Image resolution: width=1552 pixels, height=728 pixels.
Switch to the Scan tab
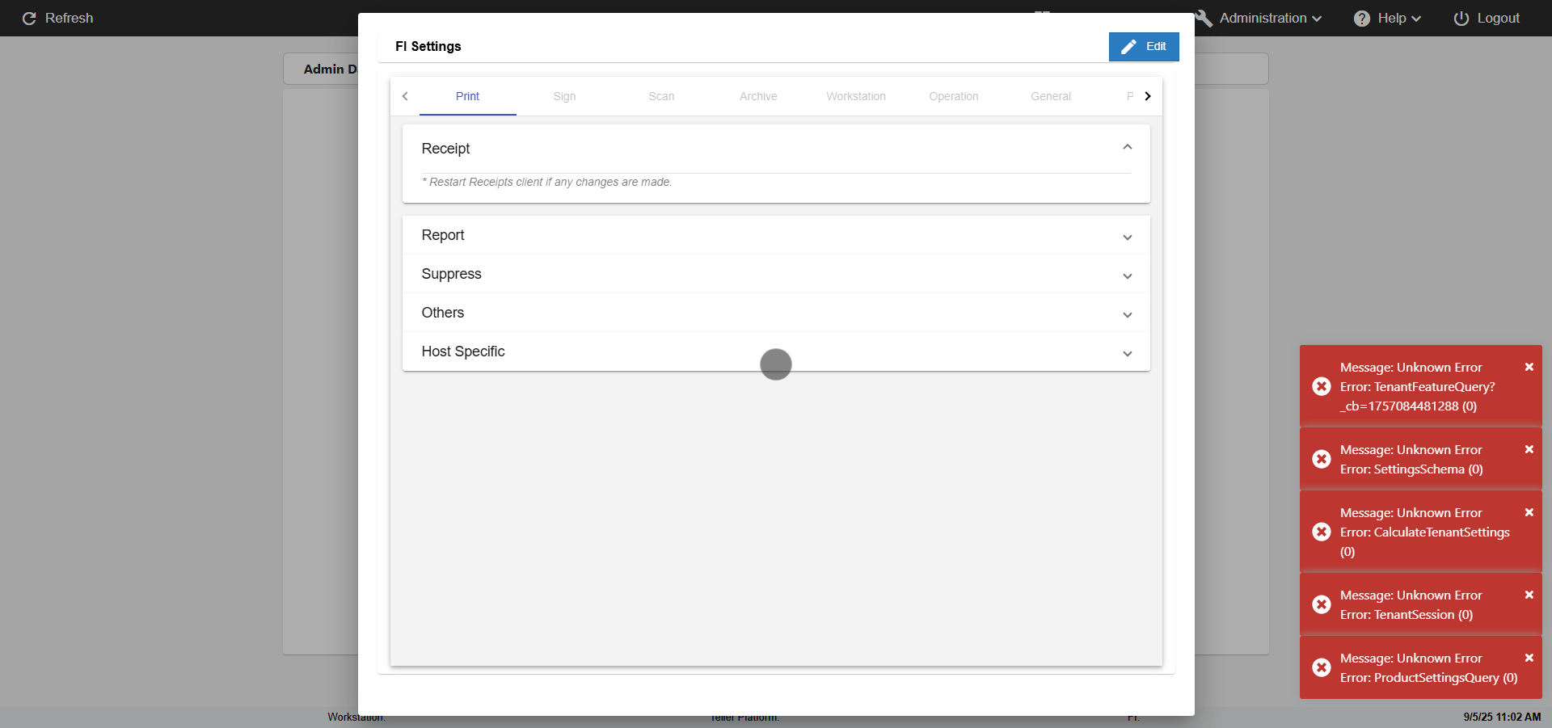click(661, 96)
